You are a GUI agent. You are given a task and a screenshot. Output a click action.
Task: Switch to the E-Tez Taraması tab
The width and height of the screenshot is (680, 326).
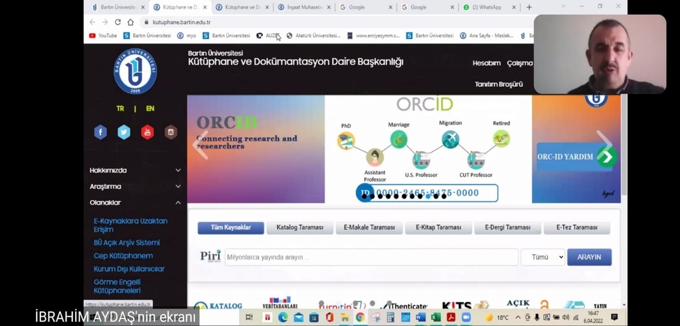coord(576,227)
